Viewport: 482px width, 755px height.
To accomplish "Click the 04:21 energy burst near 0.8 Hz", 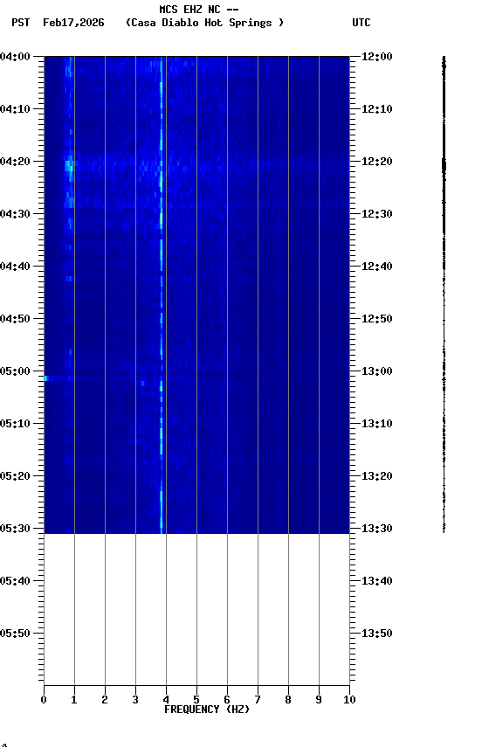I will [x=69, y=166].
